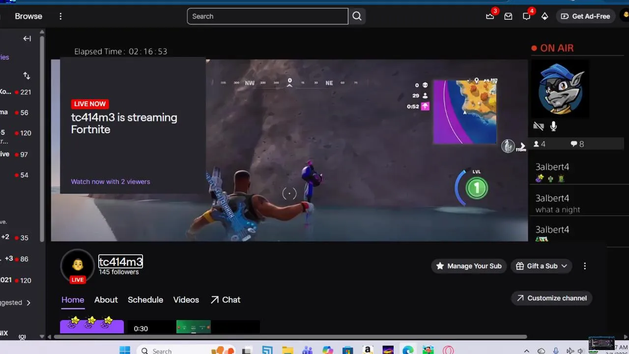
Task: Select sidebar channel with 97 viewers
Action: (16, 154)
